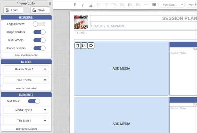Disable the Text Titles toggle
Viewport: 197px width, 133px height.
click(x=34, y=101)
